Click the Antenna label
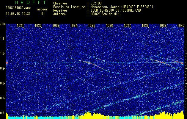The width and height of the screenshot is (187, 119). (59, 14)
